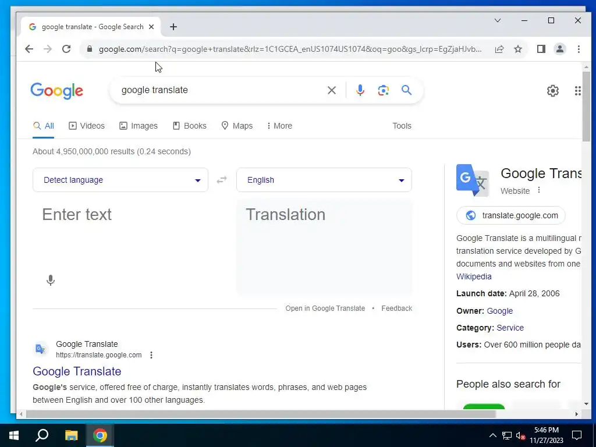The height and width of the screenshot is (447, 596).
Task: Click the horizontal page scrollbar
Action: (261, 414)
